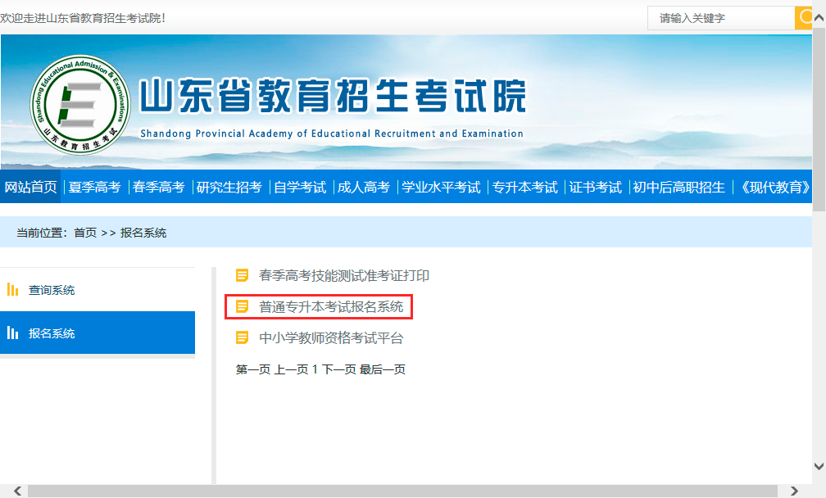This screenshot has height=498, width=826.
Task: Click the 报名系统 breadcrumb text
Action: point(143,233)
